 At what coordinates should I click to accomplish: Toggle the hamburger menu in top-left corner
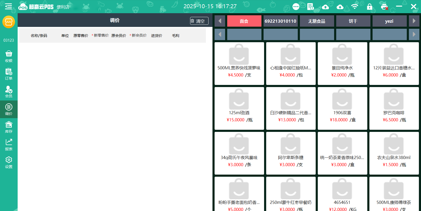click(x=8, y=6)
